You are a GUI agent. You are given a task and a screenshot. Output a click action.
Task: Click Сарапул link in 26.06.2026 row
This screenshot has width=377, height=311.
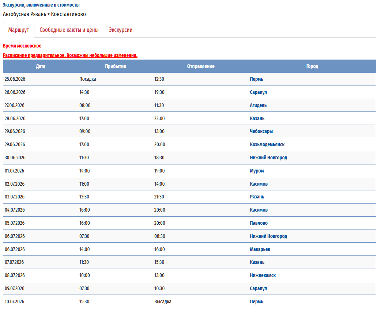(258, 92)
